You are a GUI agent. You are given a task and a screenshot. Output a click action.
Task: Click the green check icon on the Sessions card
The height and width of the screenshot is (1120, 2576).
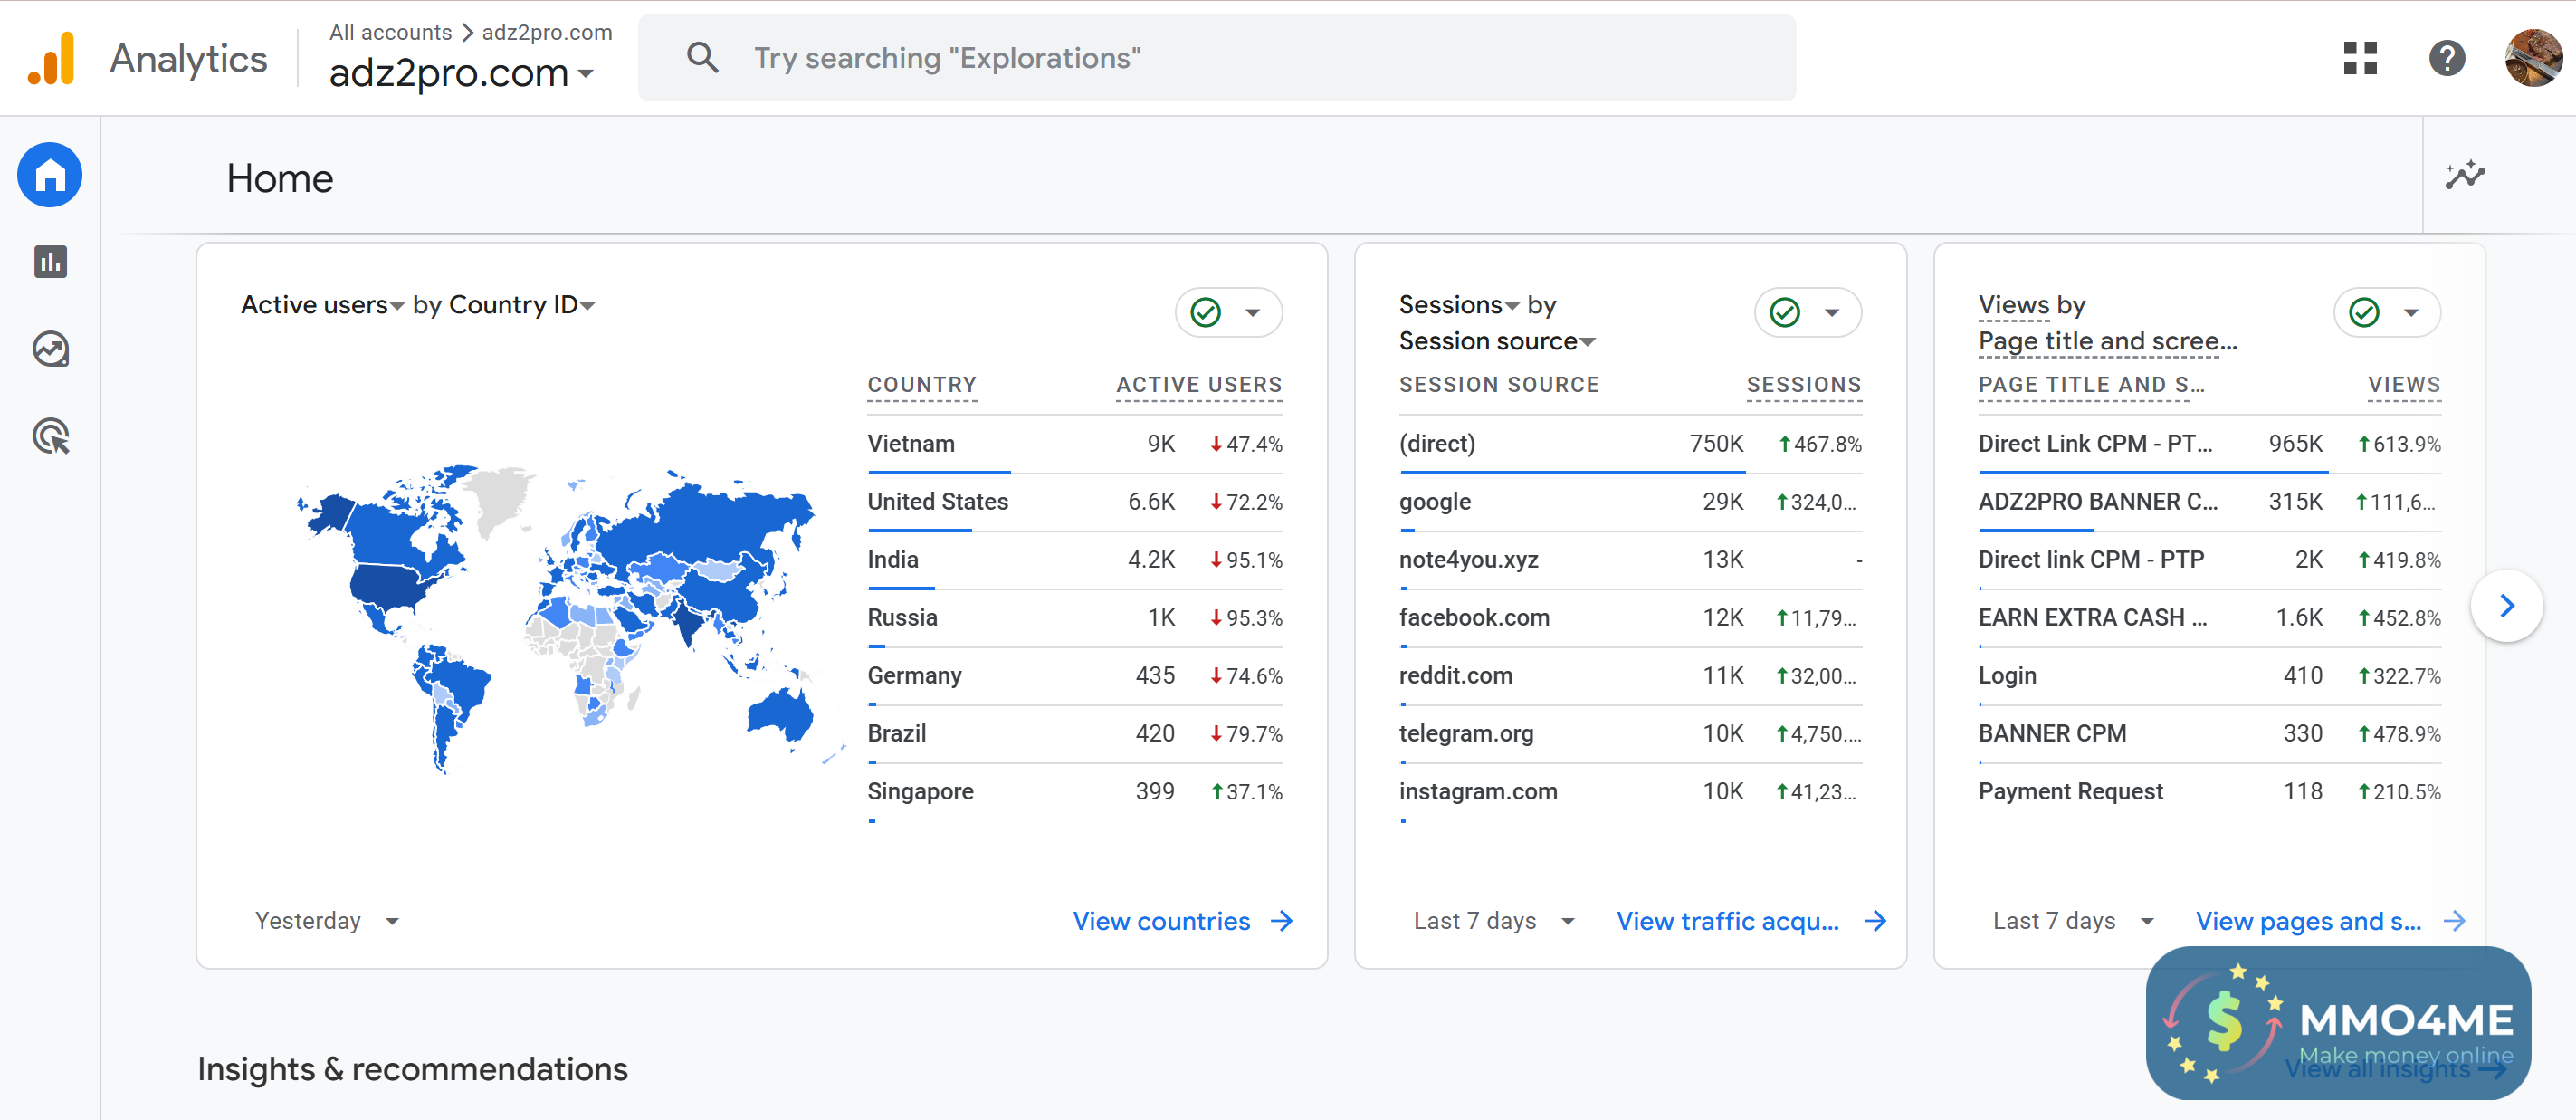point(1785,313)
